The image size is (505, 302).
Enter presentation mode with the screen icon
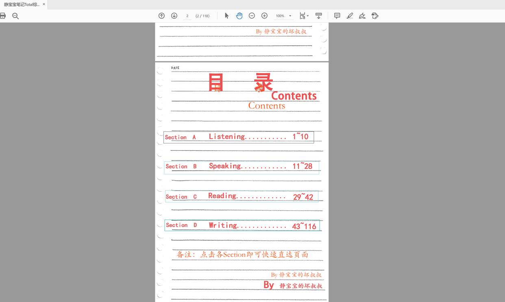coord(319,15)
